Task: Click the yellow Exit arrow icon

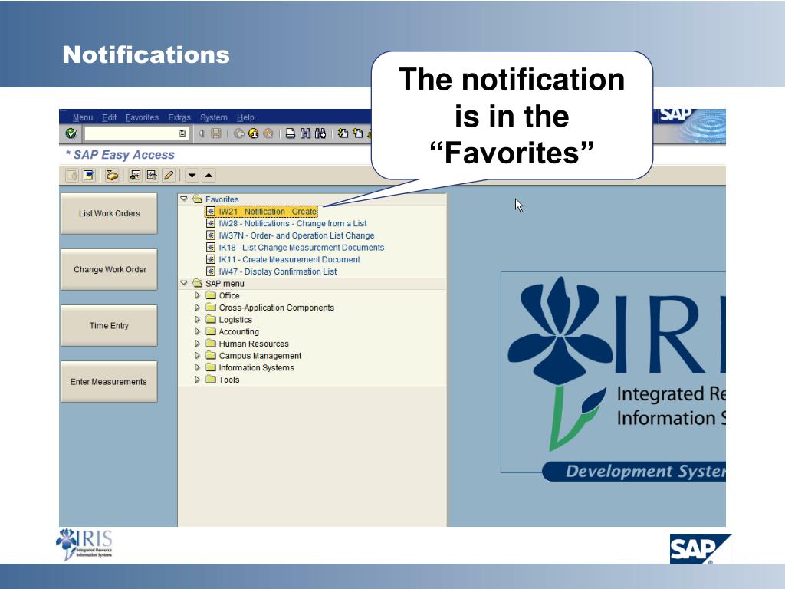Action: pos(253,133)
